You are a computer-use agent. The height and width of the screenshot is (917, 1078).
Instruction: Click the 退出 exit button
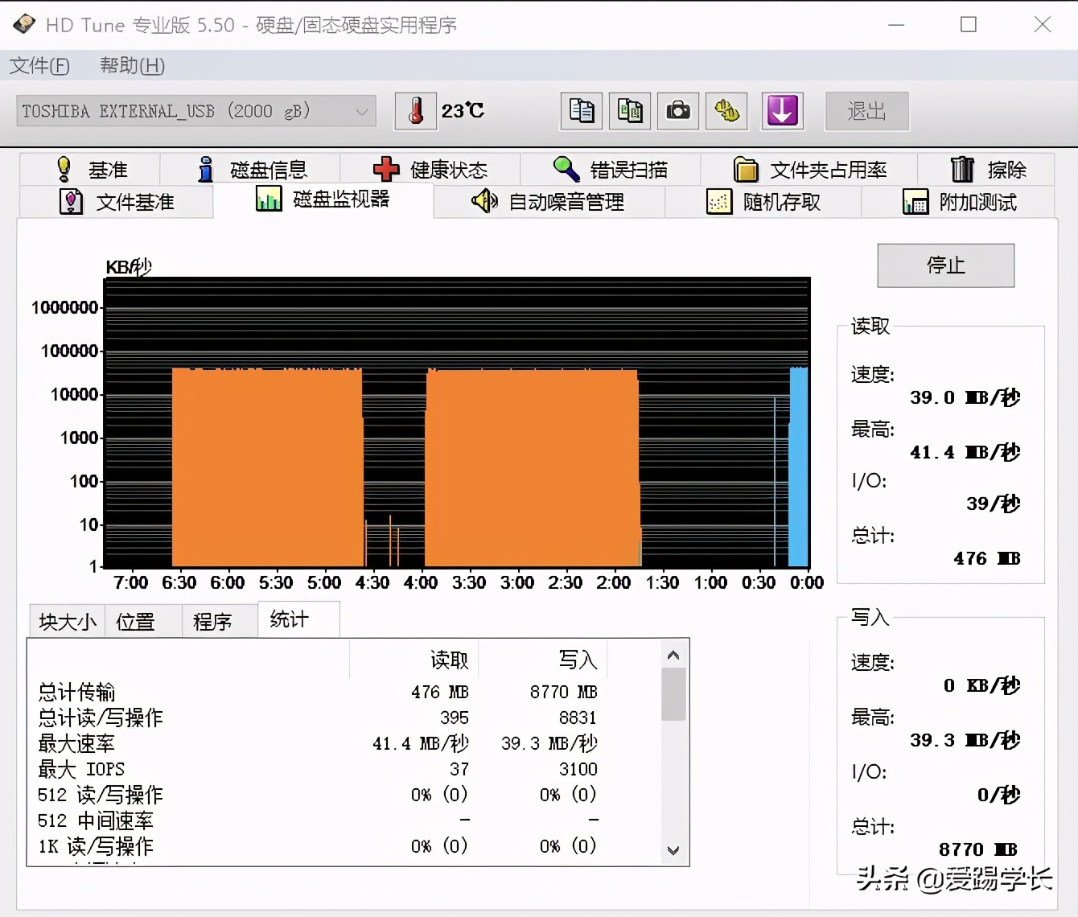click(x=866, y=111)
